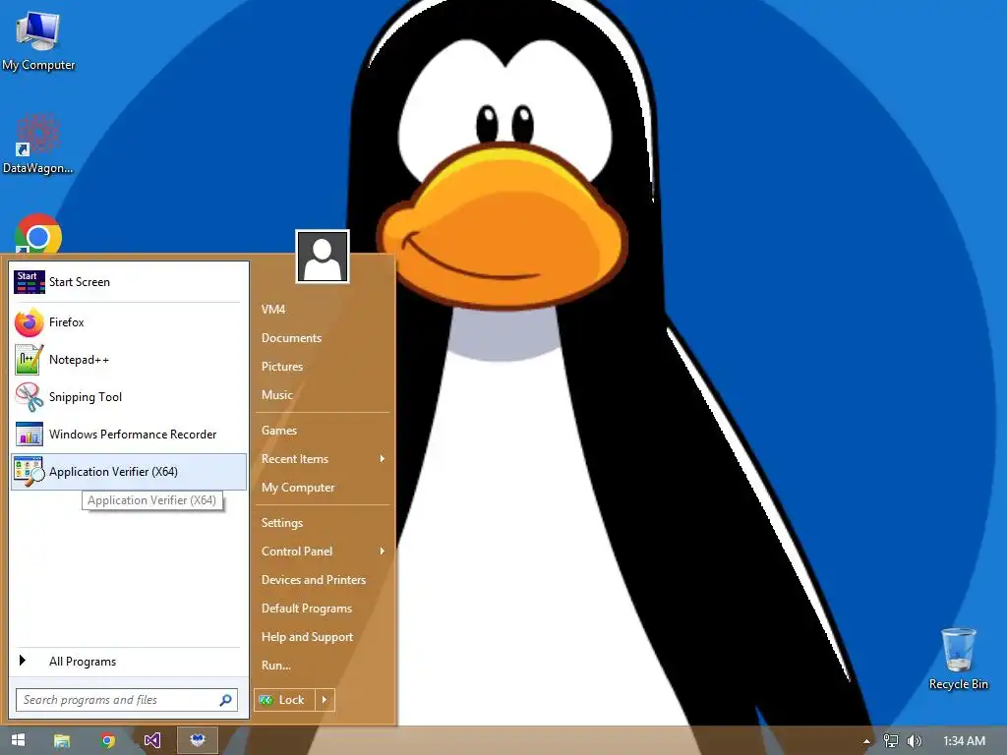The height and width of the screenshot is (755, 1007).
Task: Click the Notepad++ label text
Action: pos(79,360)
